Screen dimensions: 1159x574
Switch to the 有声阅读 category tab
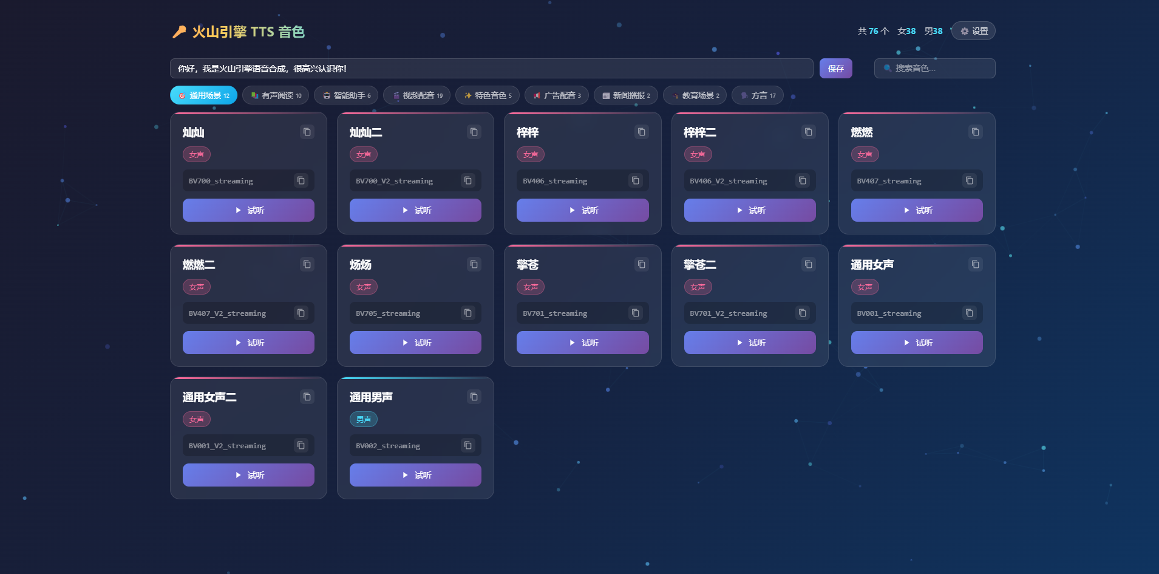[276, 95]
